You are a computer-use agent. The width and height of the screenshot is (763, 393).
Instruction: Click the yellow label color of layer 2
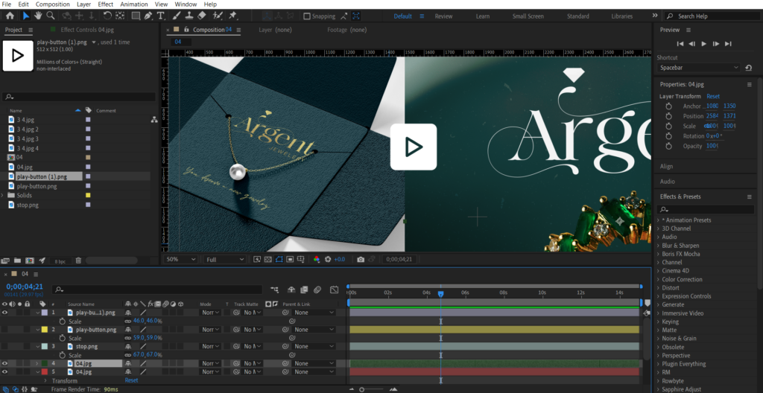point(44,330)
